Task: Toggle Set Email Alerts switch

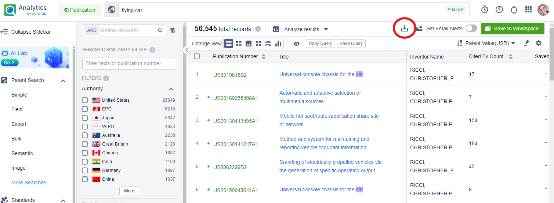Action: coord(471,29)
